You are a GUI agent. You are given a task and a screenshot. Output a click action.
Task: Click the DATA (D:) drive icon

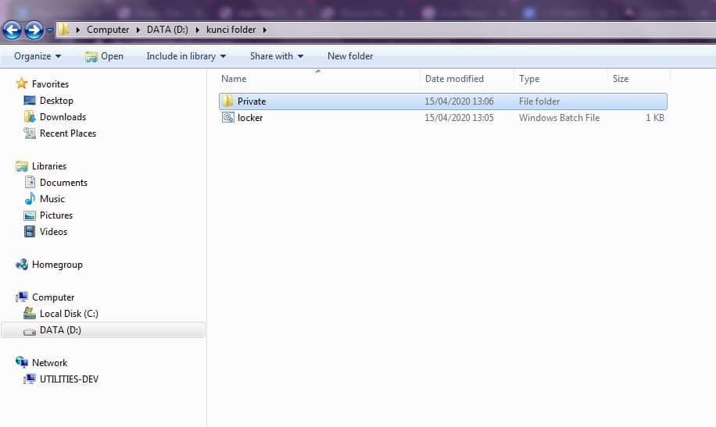[x=30, y=332]
